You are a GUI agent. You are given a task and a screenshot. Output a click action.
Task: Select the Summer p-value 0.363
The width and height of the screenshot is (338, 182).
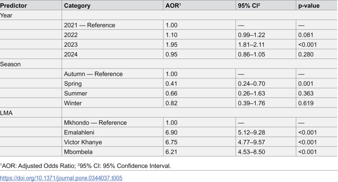coord(305,93)
